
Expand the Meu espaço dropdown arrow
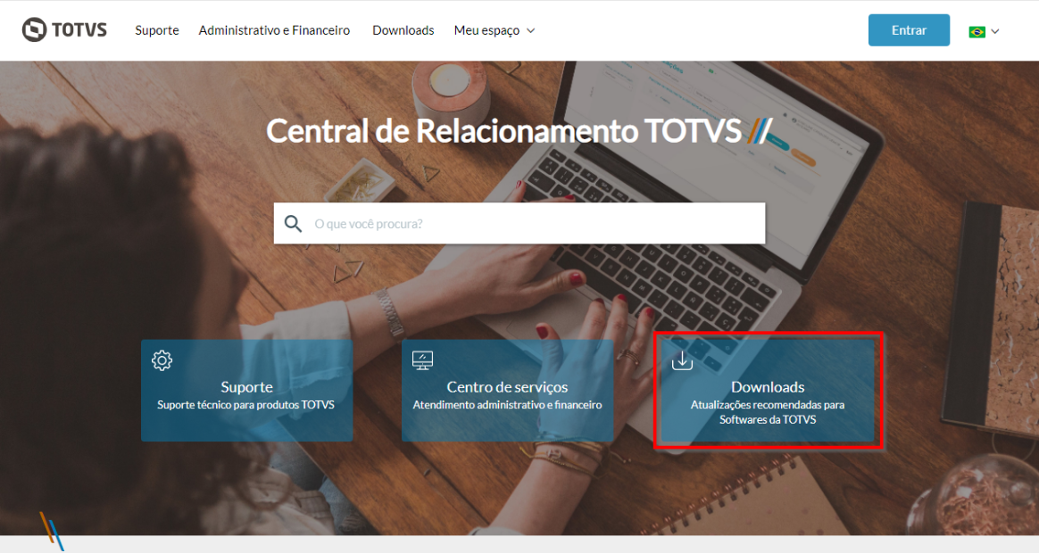click(531, 30)
